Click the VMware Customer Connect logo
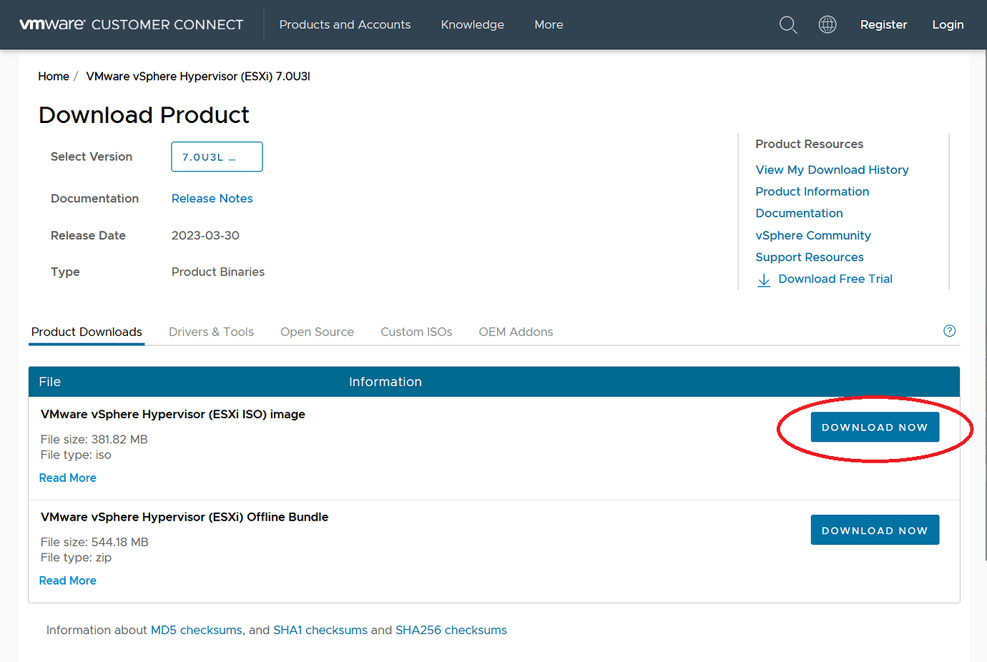The height and width of the screenshot is (662, 987). click(131, 24)
